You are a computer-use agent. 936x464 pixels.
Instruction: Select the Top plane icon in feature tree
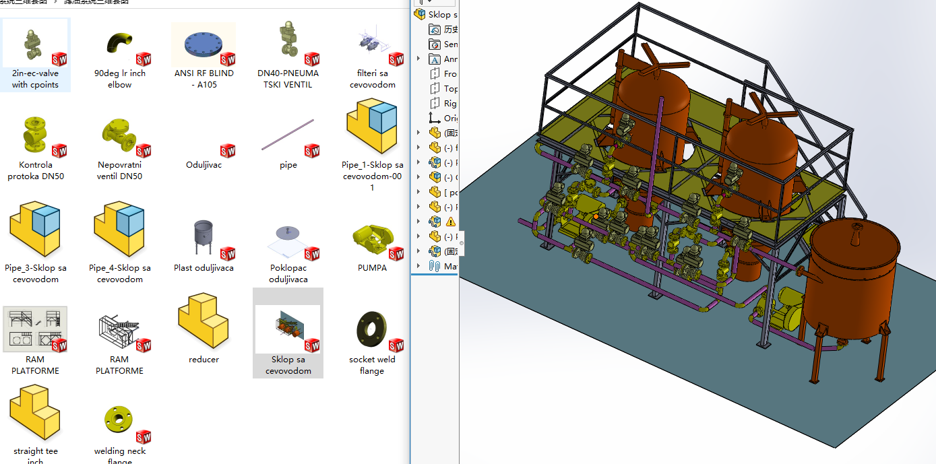tap(435, 88)
